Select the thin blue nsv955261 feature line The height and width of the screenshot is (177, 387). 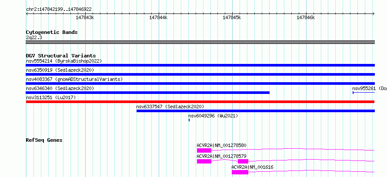coord(364,93)
